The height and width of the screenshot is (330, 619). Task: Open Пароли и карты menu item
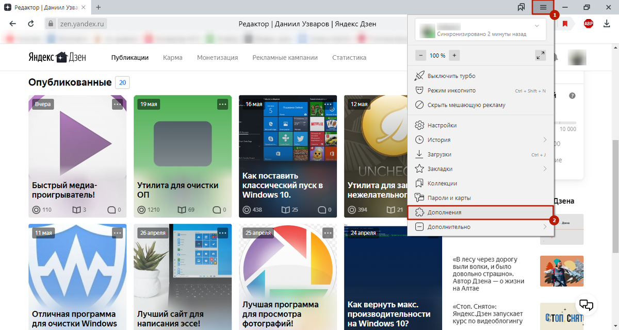[481, 197]
